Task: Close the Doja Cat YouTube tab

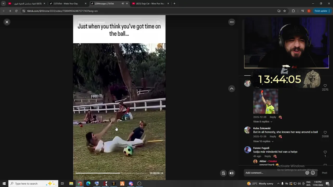Action: tap(168, 4)
